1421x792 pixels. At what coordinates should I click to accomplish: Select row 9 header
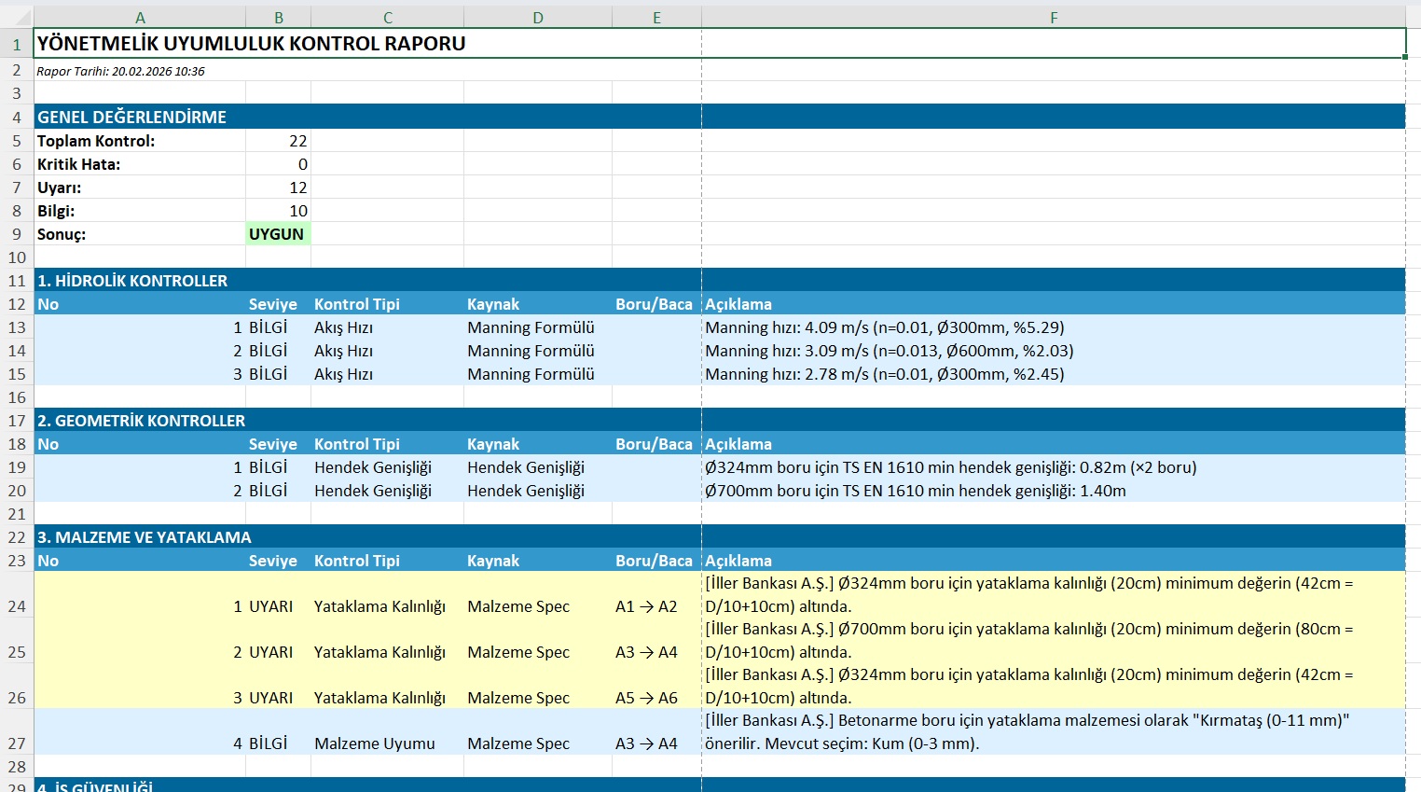pyautogui.click(x=17, y=234)
